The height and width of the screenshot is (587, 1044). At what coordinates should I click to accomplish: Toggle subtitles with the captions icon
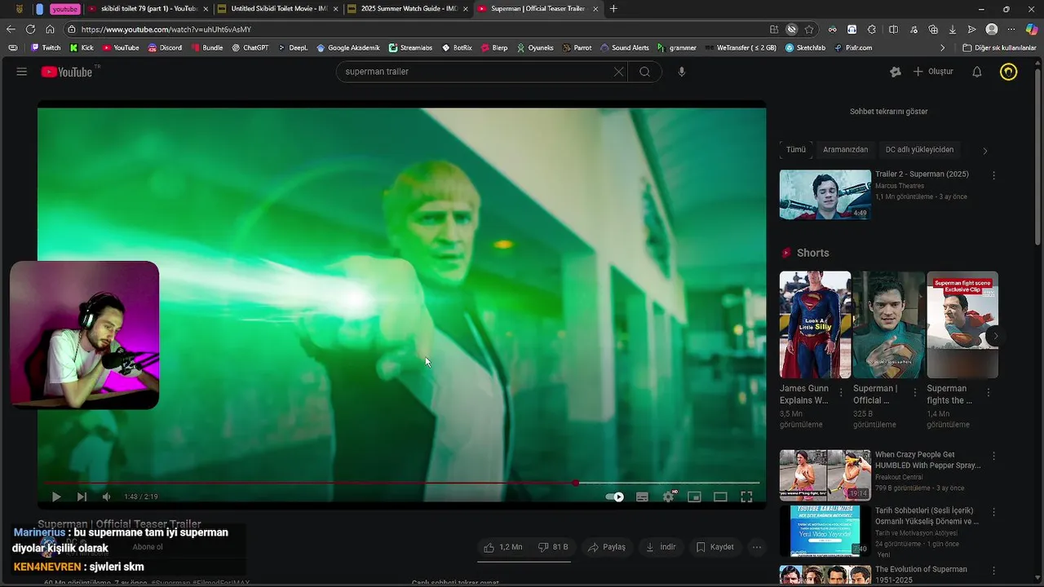[642, 497]
